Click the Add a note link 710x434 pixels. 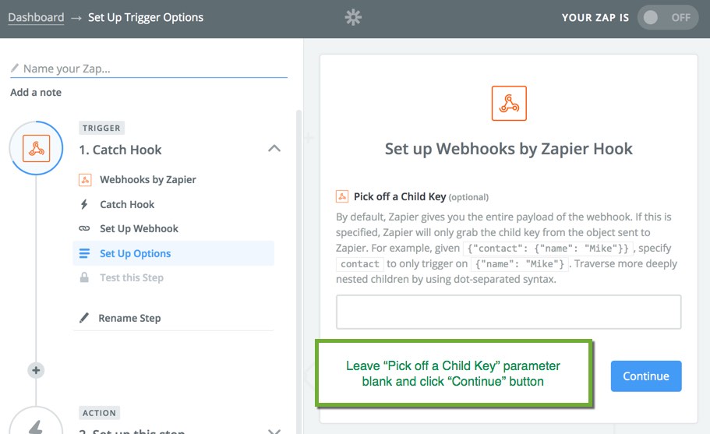pos(36,92)
